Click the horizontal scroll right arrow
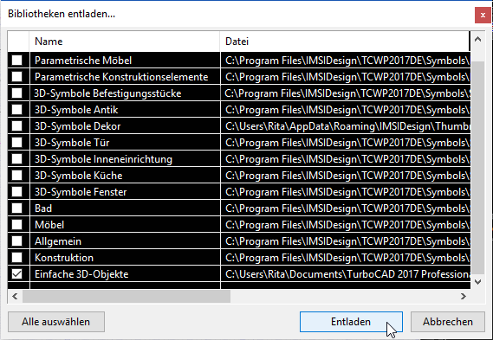The height and width of the screenshot is (340, 493). (x=463, y=296)
